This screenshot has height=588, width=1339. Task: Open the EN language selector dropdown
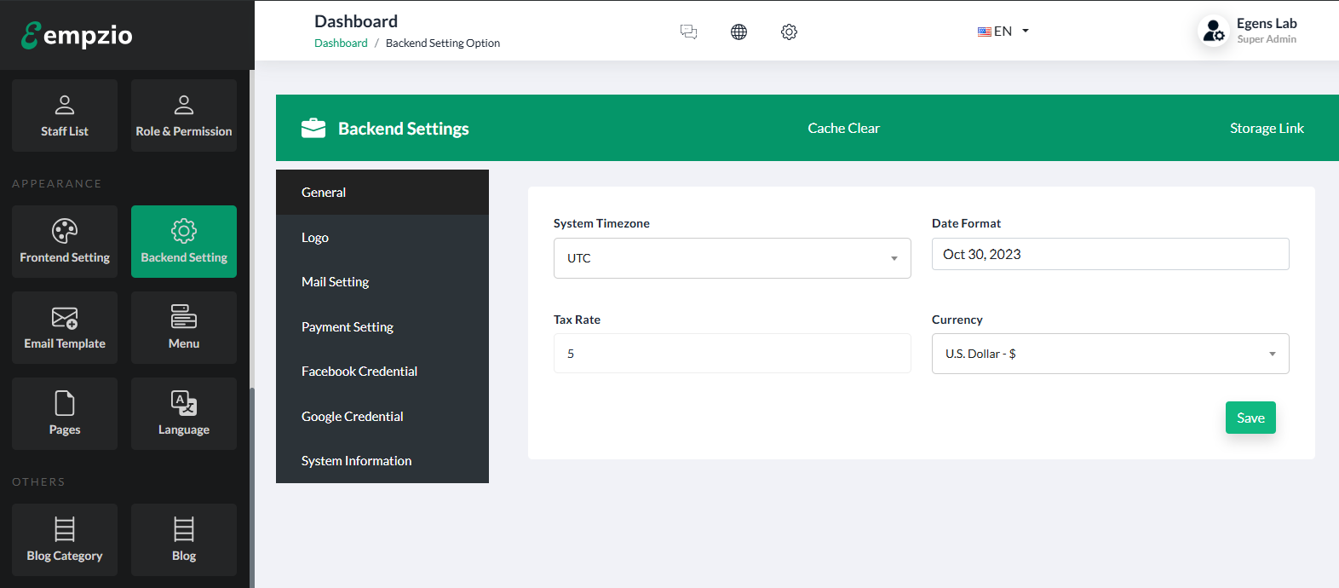pyautogui.click(x=1003, y=32)
